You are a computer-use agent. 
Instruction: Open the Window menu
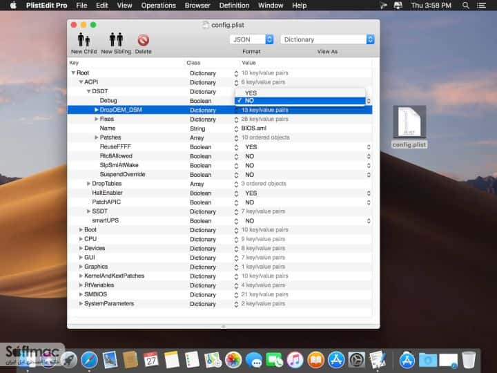click(x=271, y=6)
